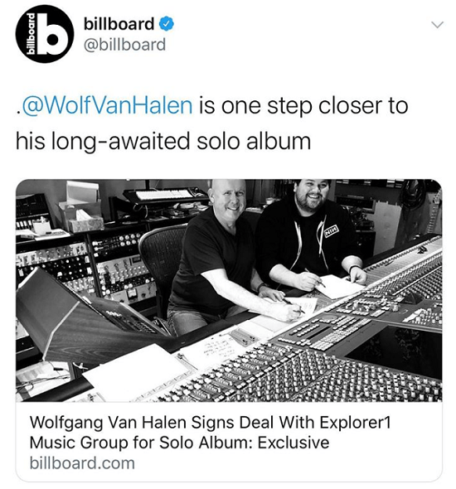The width and height of the screenshot is (456, 489).
Task: Click 'is one step closer to' text
Action: point(303,105)
